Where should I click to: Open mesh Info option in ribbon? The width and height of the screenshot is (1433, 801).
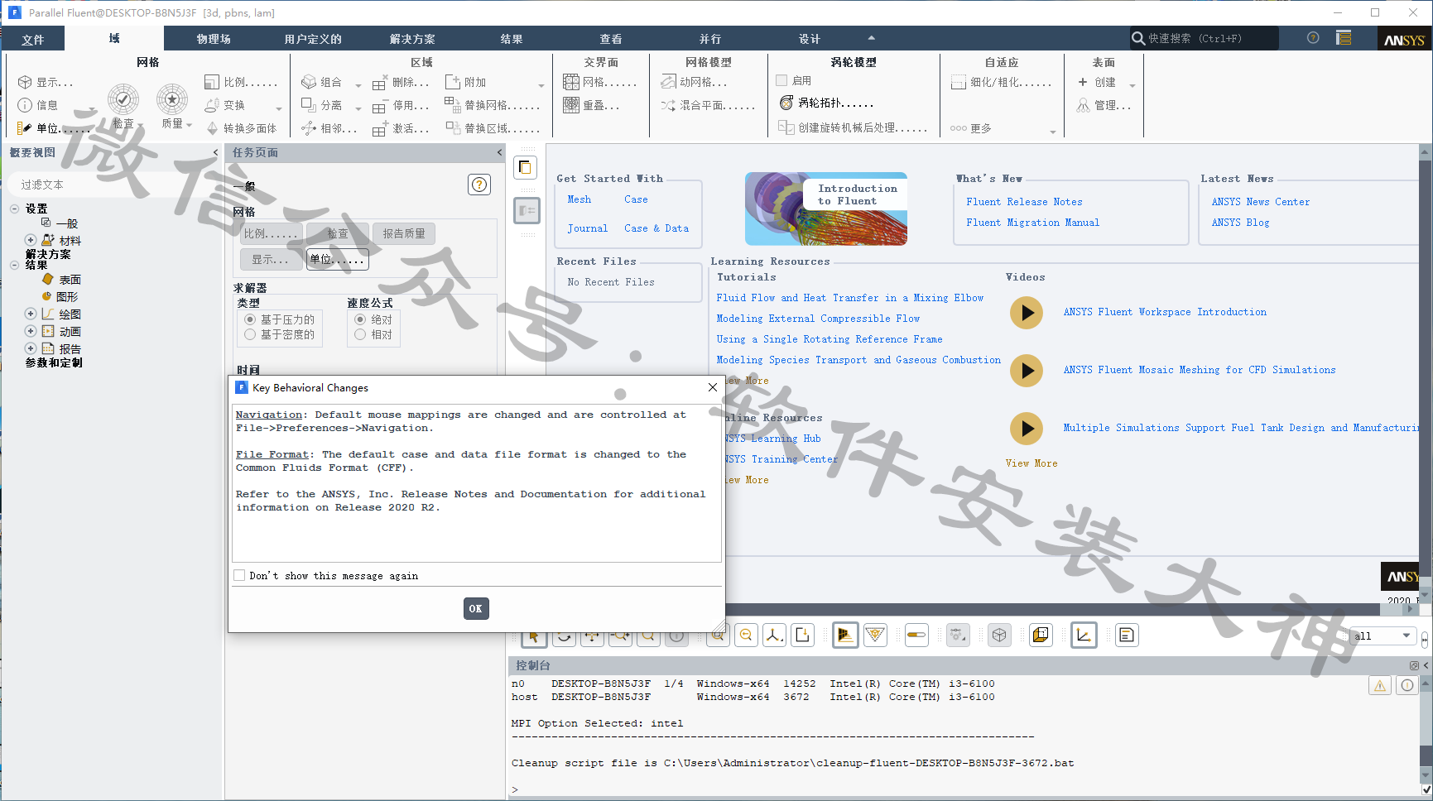pos(38,105)
